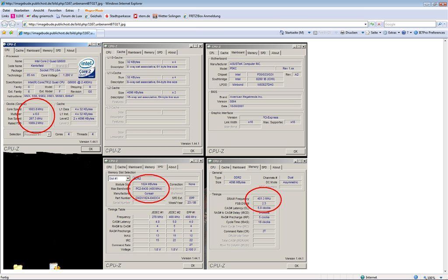Open the Stadtsparkasse bookmark
The width and height of the screenshot is (448, 280).
pos(118,16)
